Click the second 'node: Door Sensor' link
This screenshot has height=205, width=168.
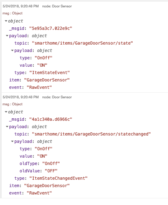57,97
